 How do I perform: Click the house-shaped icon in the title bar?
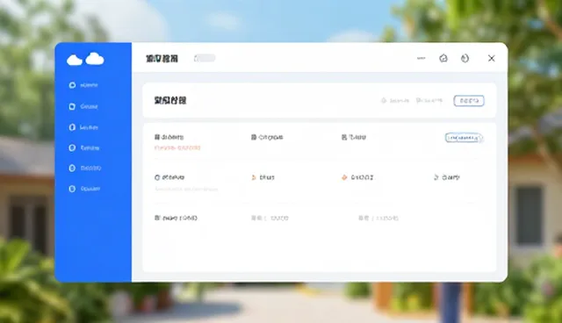443,58
